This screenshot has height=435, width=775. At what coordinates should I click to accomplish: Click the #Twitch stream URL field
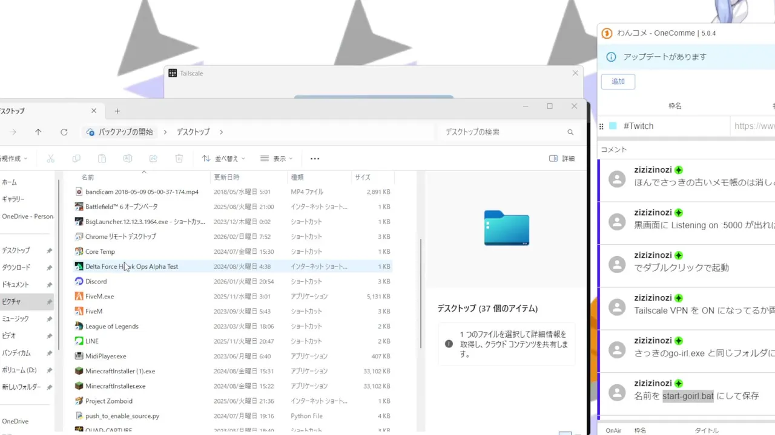pos(754,126)
